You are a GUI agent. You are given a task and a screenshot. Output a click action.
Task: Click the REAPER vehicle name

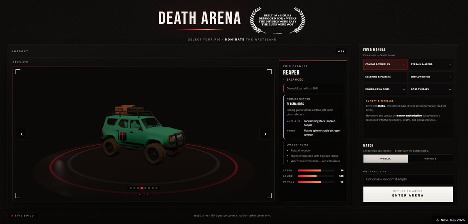click(x=291, y=72)
